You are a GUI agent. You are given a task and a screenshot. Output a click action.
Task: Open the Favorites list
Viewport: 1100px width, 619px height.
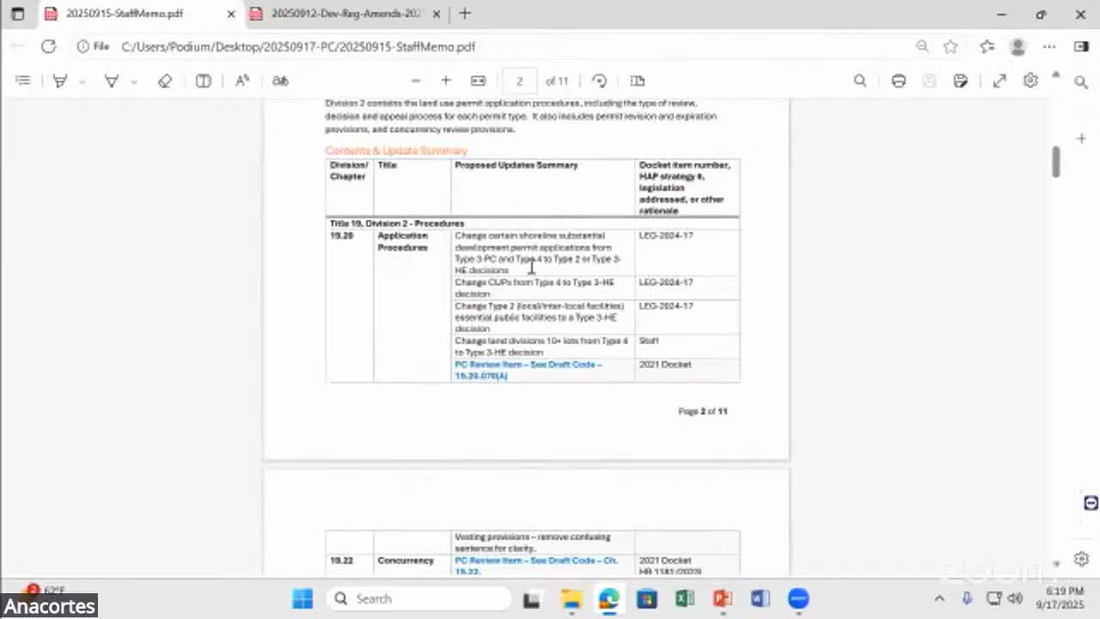click(x=987, y=46)
